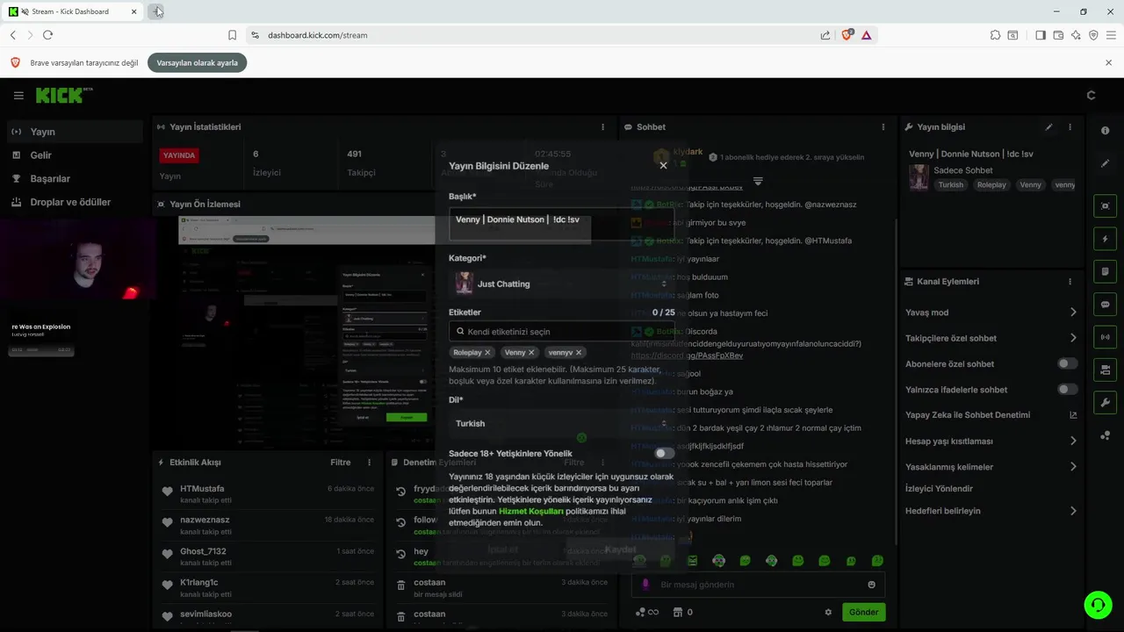Toggle Abonelere özel sohbet switch

[x=1068, y=363]
